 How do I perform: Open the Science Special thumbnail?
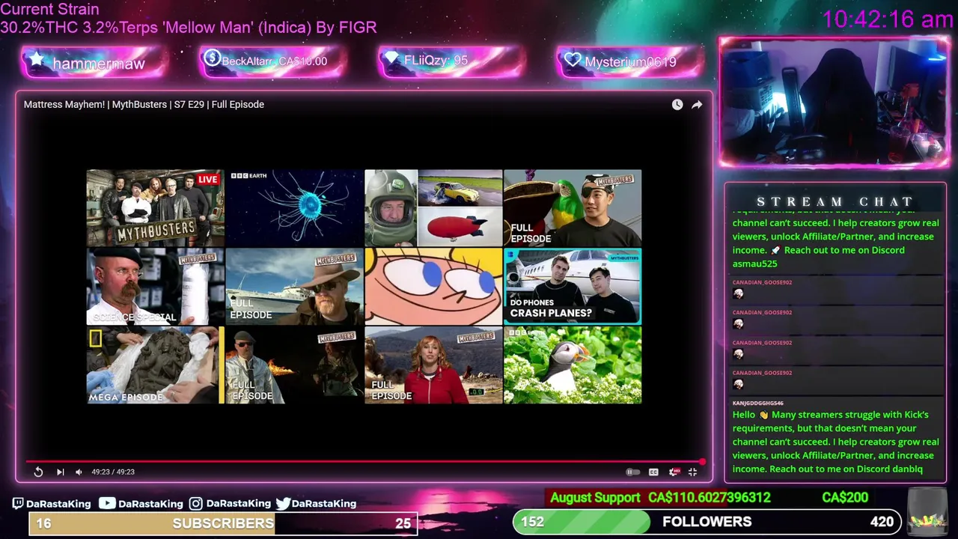[x=155, y=287]
